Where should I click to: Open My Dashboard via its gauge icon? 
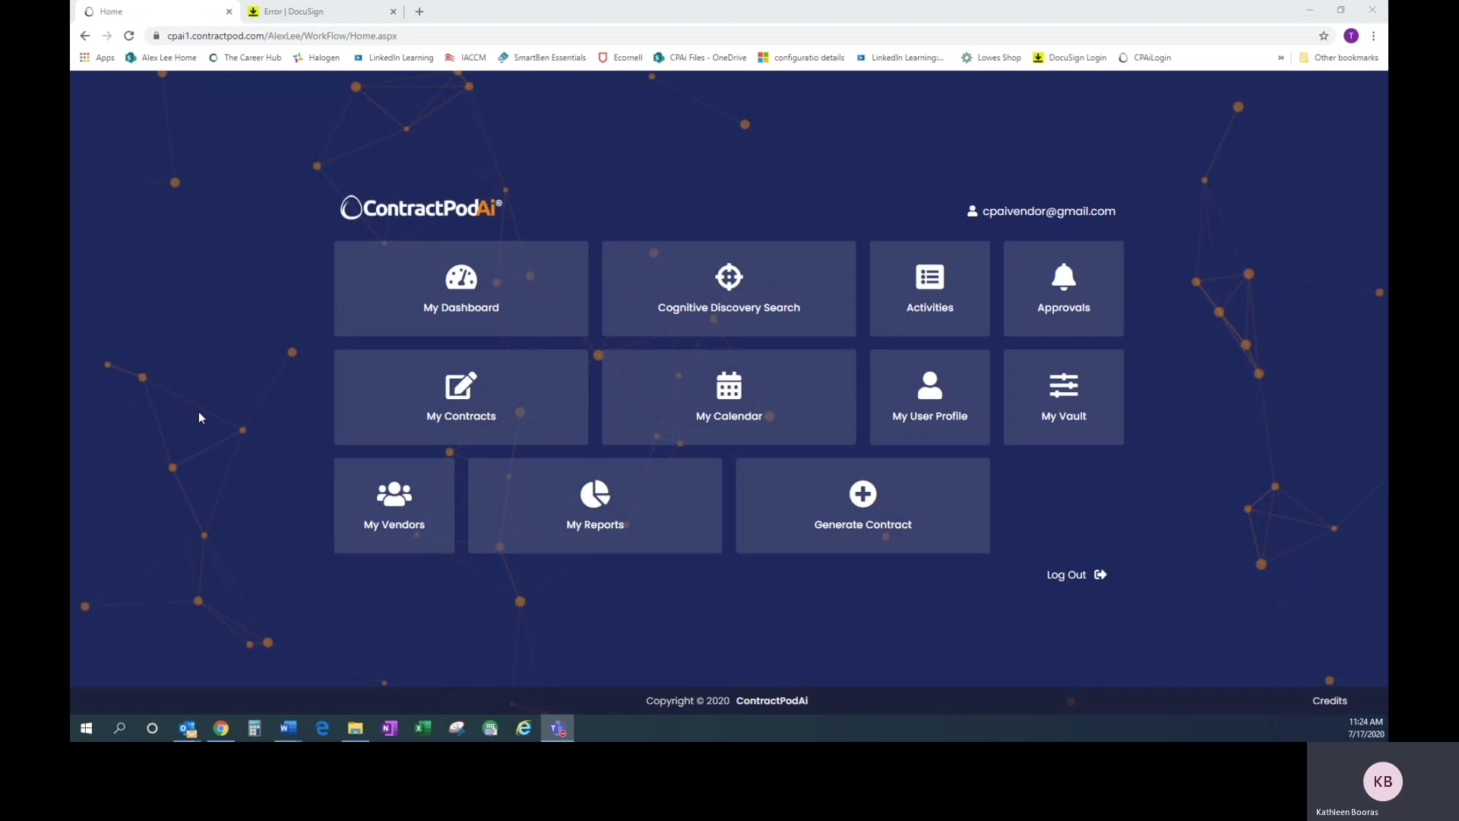[460, 277]
